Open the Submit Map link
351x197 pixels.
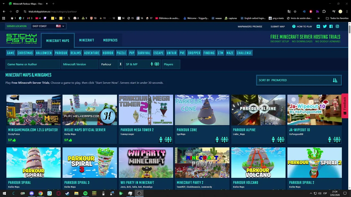(x=278, y=27)
